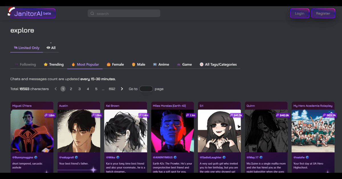Toggle the Limited Only filter
Viewport: 342px width, 179px height.
pos(26,48)
